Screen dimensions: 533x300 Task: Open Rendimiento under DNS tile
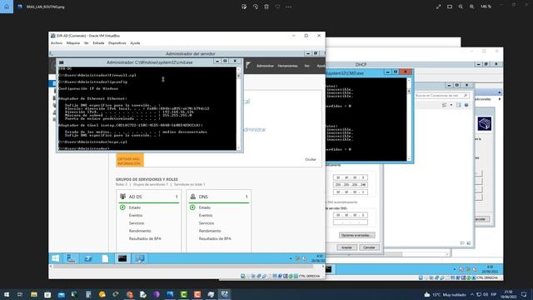coord(210,231)
